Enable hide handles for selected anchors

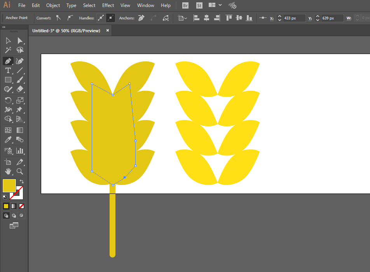point(110,18)
